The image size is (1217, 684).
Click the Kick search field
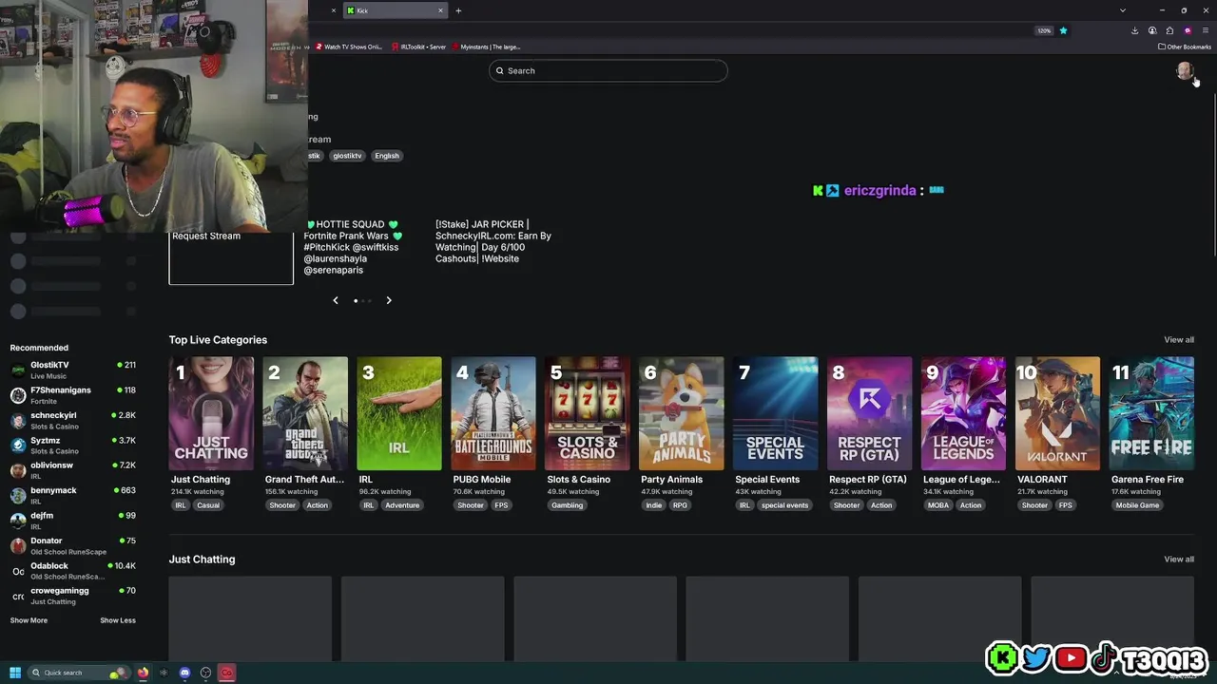click(x=608, y=70)
